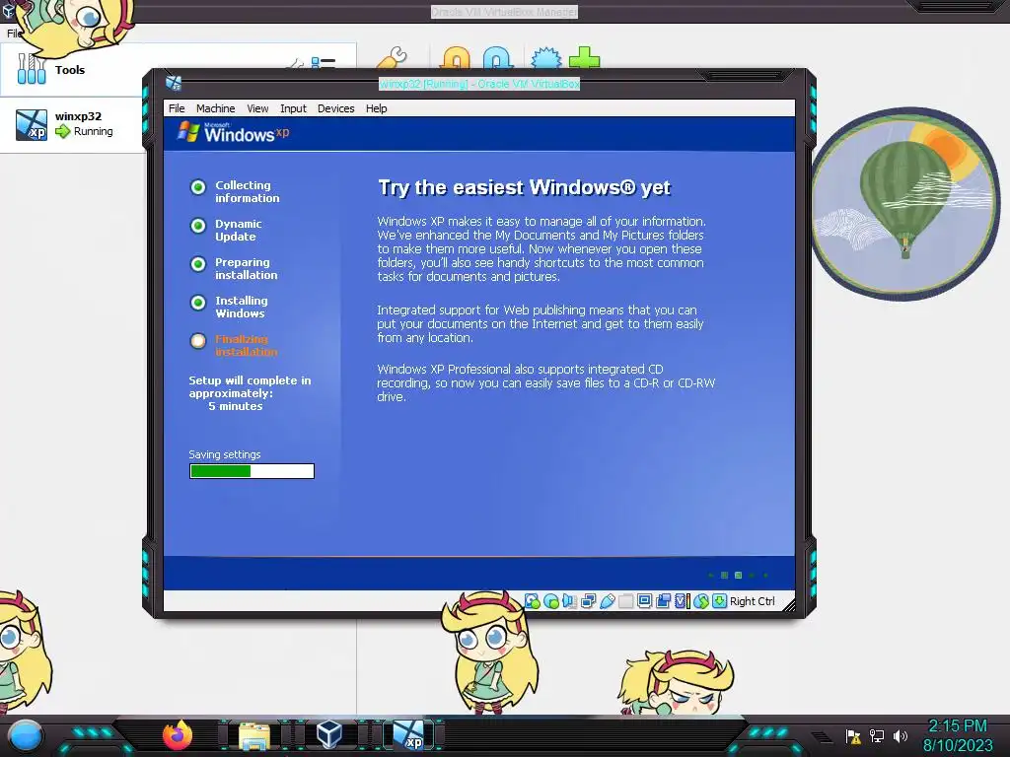
Task: Click the orange Import appliance icon
Action: [x=456, y=58]
